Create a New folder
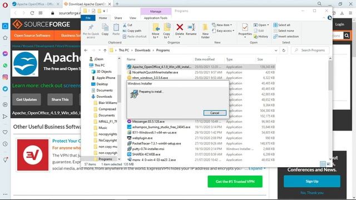356x200 pixels. click(205, 31)
